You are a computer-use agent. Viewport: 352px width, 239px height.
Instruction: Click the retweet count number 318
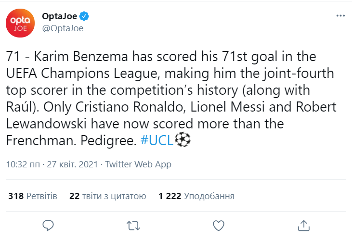pos(16,196)
